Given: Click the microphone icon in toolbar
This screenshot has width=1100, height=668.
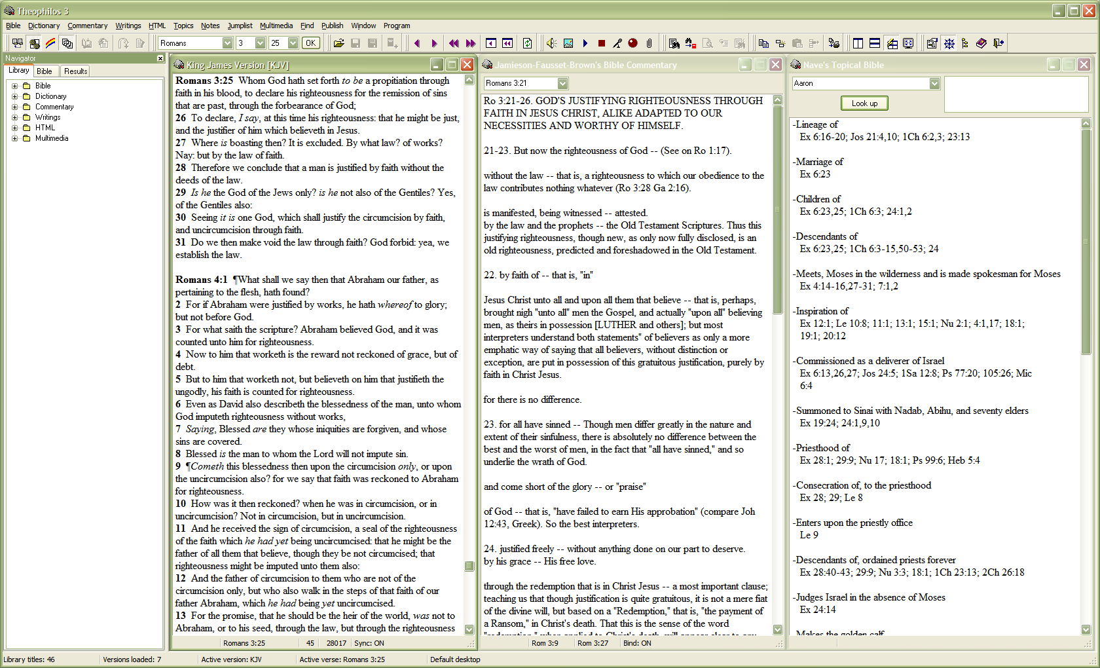Looking at the screenshot, I should pyautogui.click(x=617, y=43).
